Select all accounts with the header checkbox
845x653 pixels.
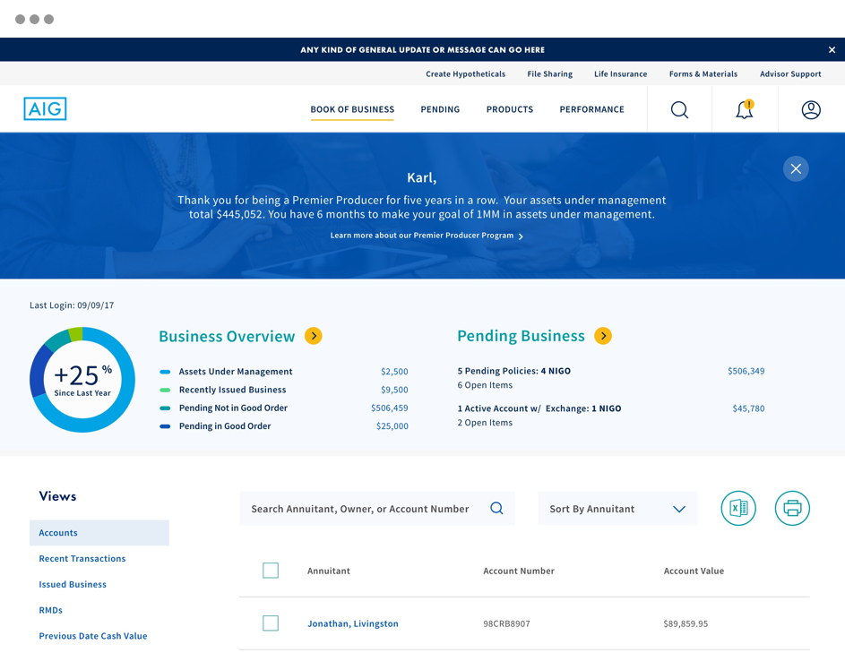(271, 570)
